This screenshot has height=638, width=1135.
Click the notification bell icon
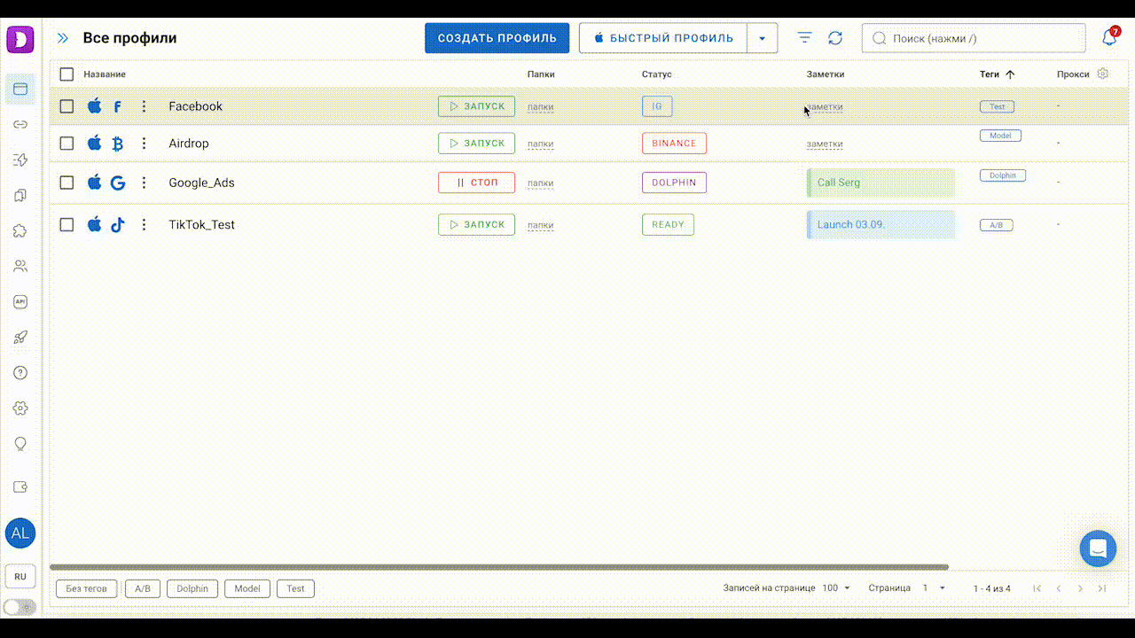[x=1108, y=38]
